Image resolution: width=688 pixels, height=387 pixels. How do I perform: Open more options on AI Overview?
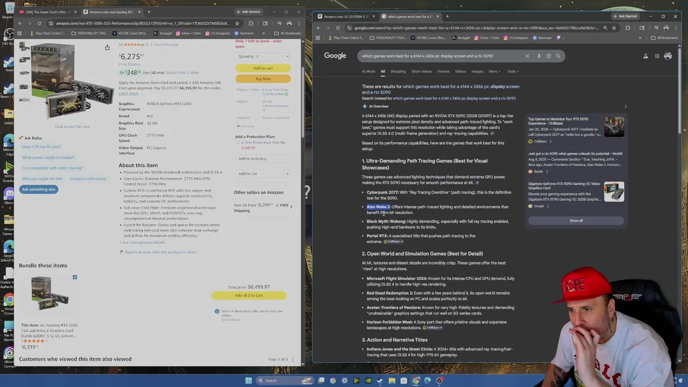coord(626,106)
